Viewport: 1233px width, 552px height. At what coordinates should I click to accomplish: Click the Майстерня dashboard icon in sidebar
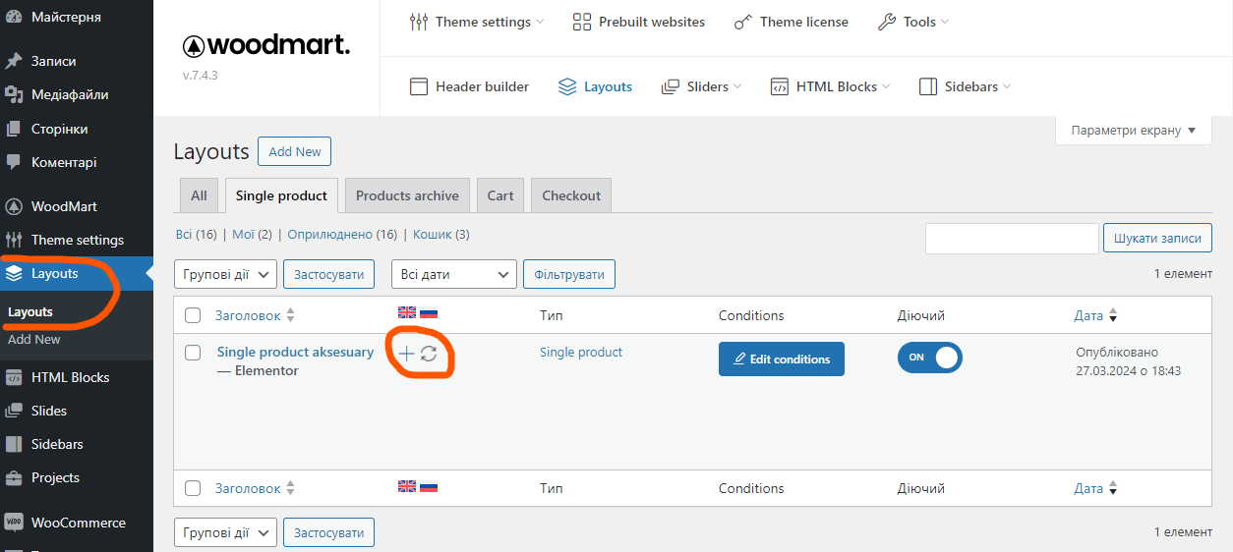click(x=14, y=18)
